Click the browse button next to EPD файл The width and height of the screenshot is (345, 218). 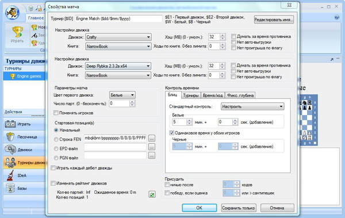point(152,147)
